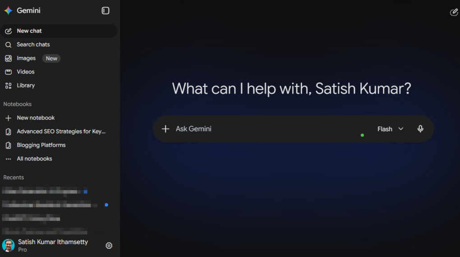This screenshot has height=257, width=460.
Task: Click the Gemini sparkle logo
Action: click(x=8, y=10)
